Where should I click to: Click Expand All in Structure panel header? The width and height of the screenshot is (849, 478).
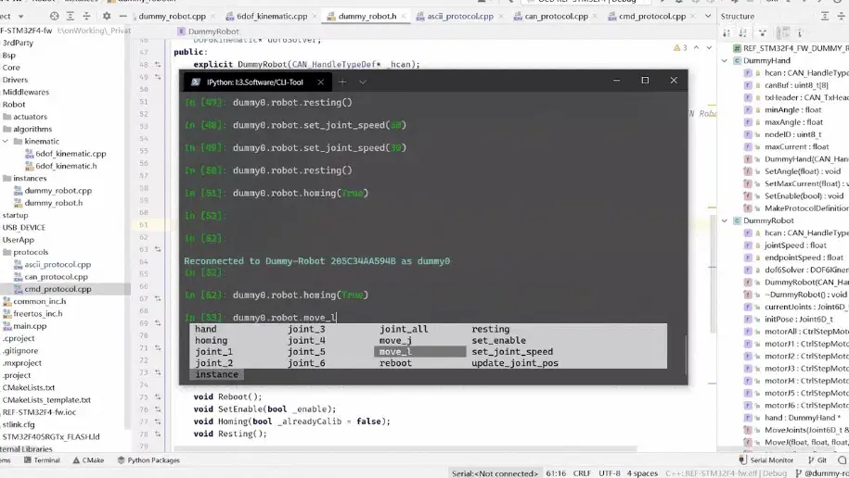point(825,17)
